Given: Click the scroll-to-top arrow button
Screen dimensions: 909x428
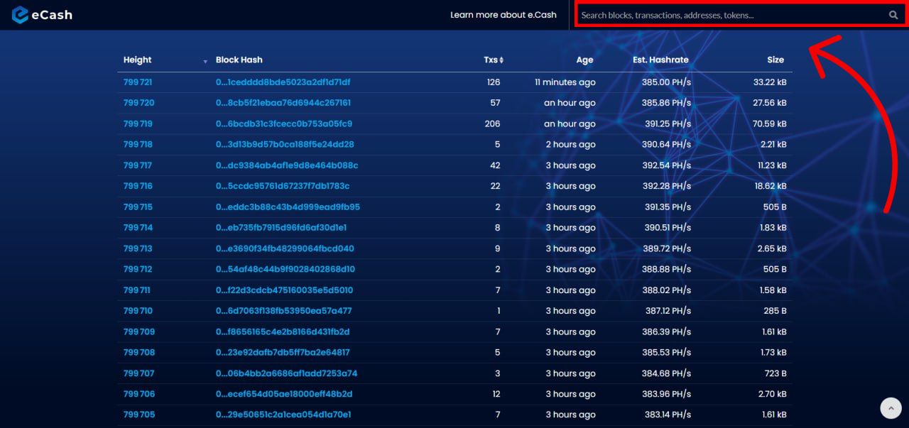Looking at the screenshot, I should [891, 407].
